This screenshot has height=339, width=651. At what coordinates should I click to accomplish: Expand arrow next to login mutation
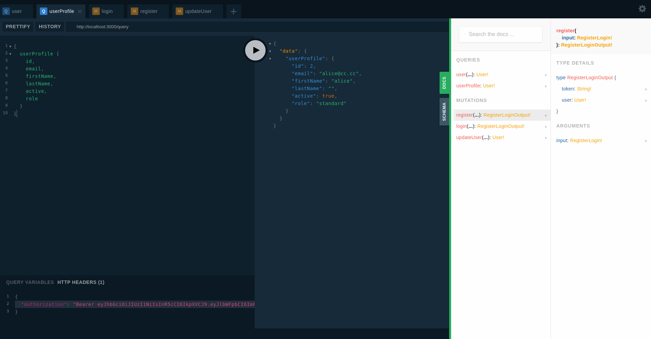tap(546, 126)
